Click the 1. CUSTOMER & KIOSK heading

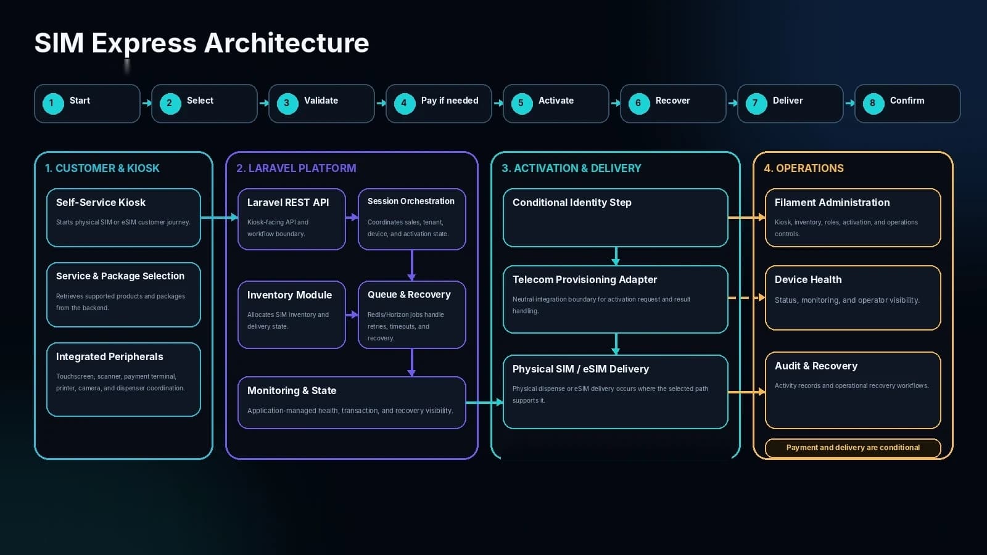tap(102, 168)
